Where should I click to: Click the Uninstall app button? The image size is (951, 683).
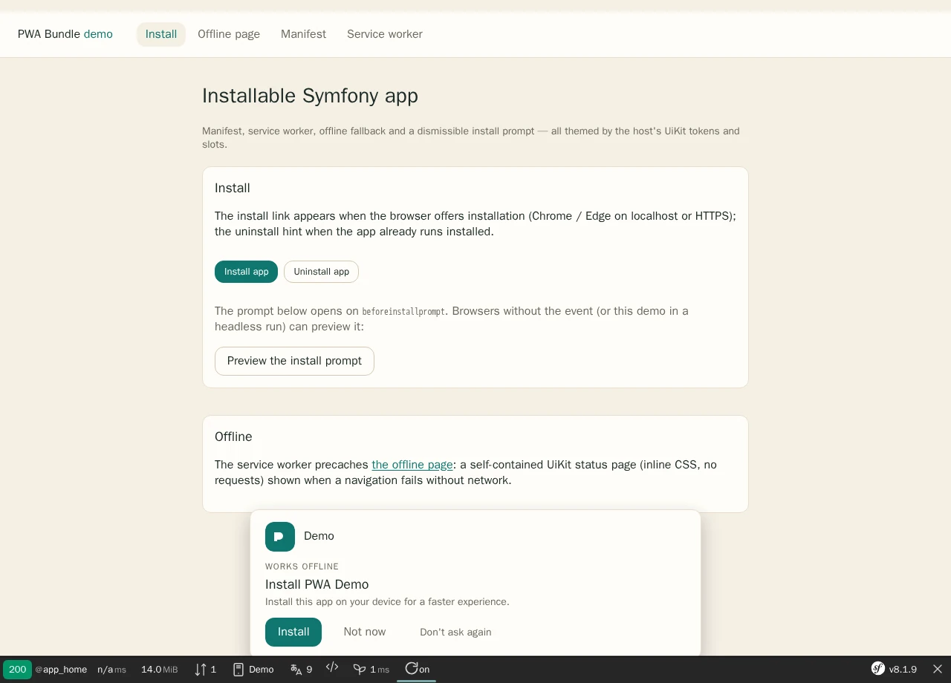click(x=321, y=272)
